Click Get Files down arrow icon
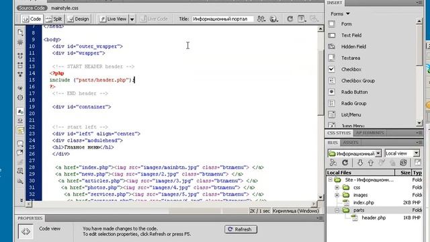 pyautogui.click(x=360, y=163)
